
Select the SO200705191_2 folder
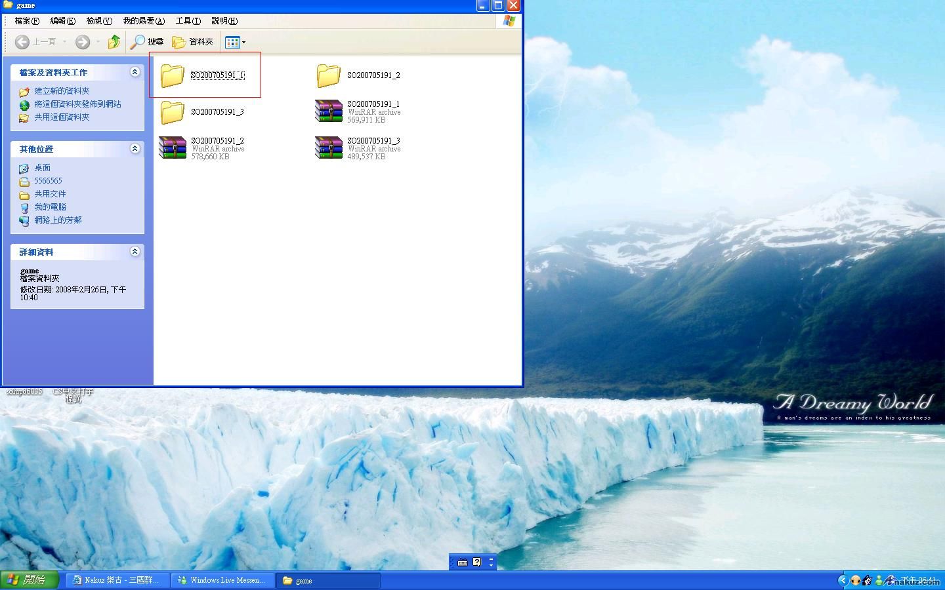click(x=358, y=75)
